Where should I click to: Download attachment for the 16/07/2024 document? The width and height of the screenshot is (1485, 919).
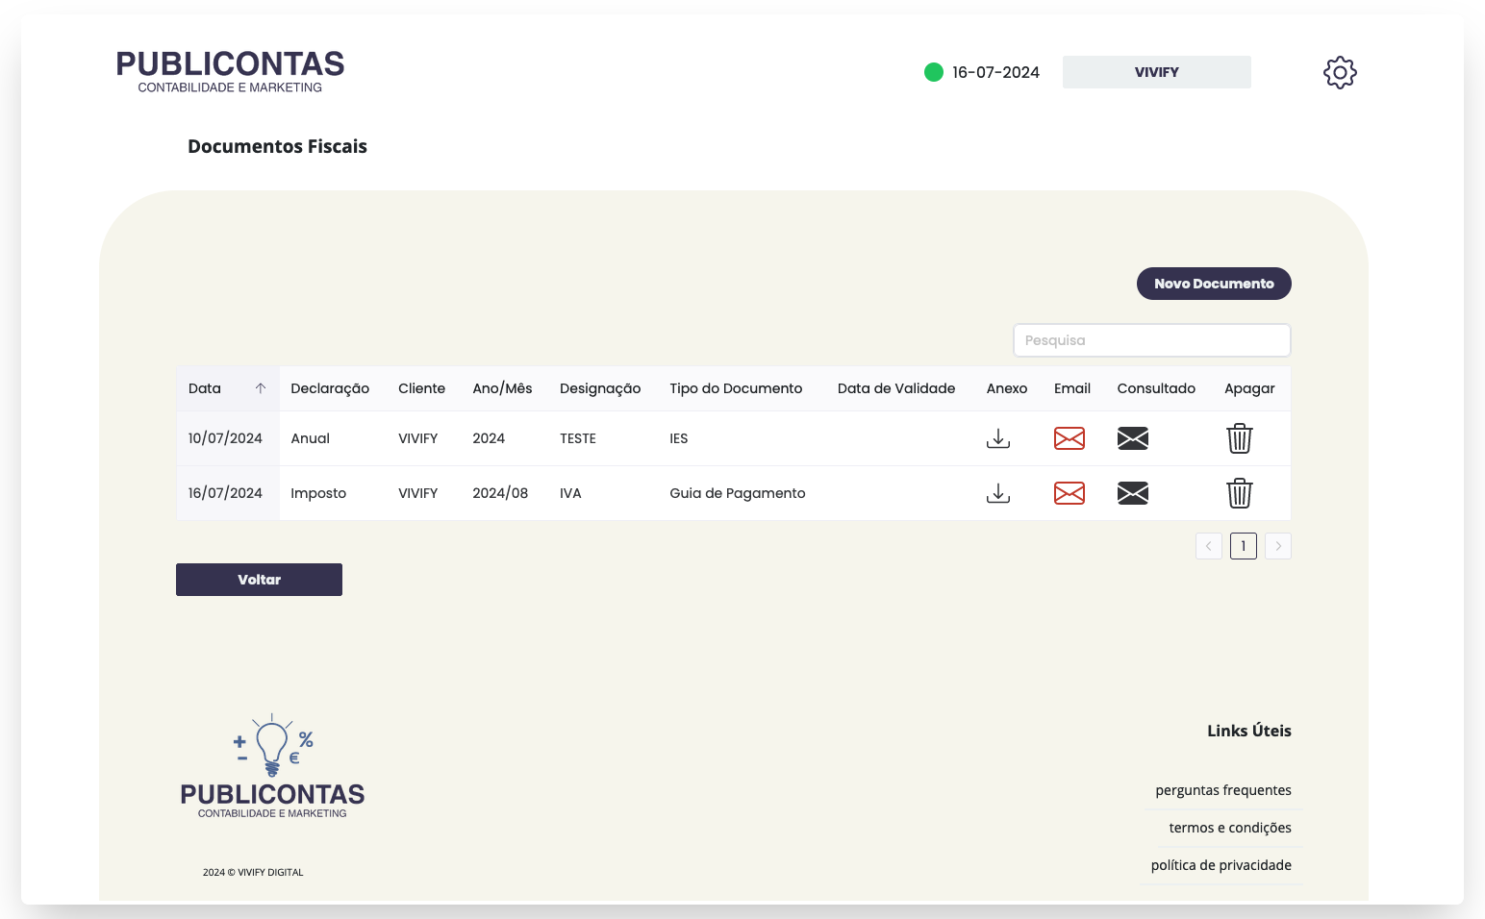(998, 493)
